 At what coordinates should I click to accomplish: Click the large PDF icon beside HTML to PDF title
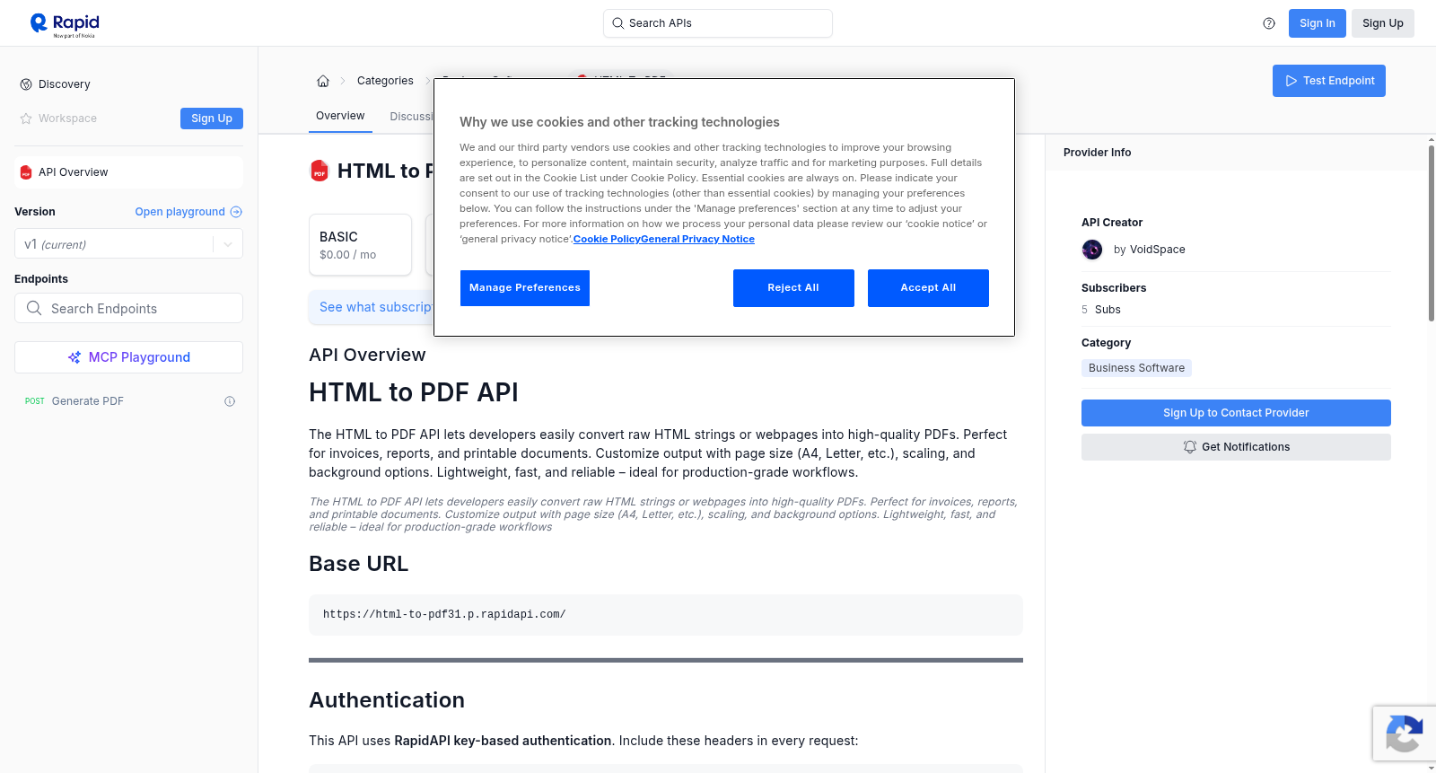point(320,171)
